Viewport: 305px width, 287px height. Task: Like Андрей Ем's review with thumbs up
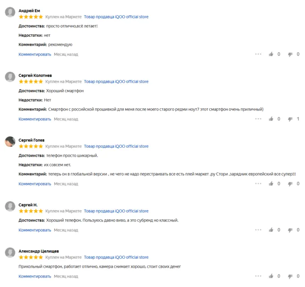[271, 54]
